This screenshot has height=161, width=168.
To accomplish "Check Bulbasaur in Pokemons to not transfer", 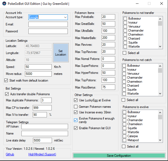I will (125, 18).
